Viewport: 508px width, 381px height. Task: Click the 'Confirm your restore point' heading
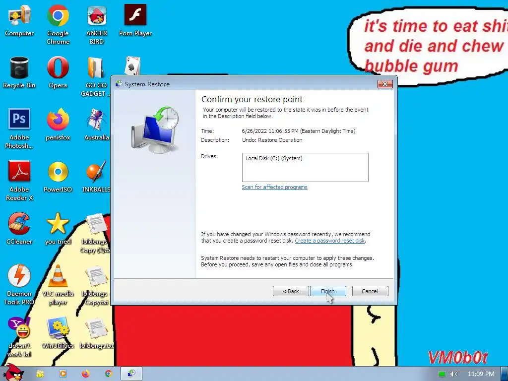pos(252,99)
